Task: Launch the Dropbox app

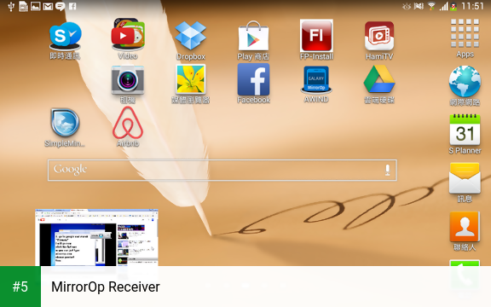Action: tap(190, 36)
